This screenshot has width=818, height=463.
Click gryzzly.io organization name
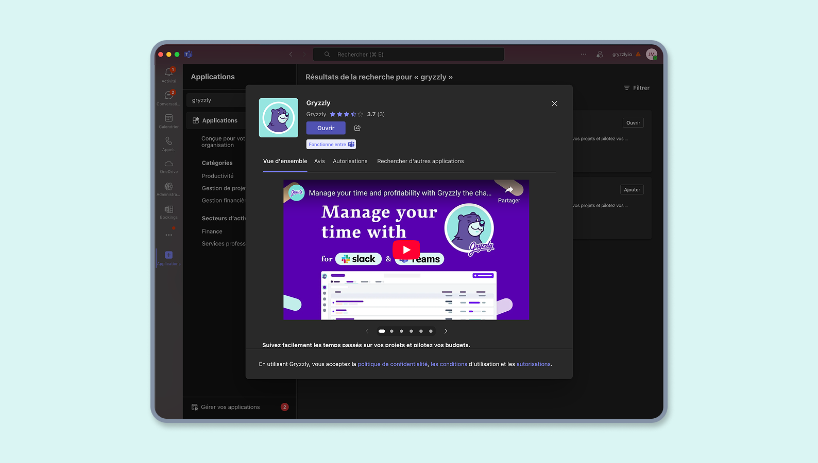click(622, 55)
